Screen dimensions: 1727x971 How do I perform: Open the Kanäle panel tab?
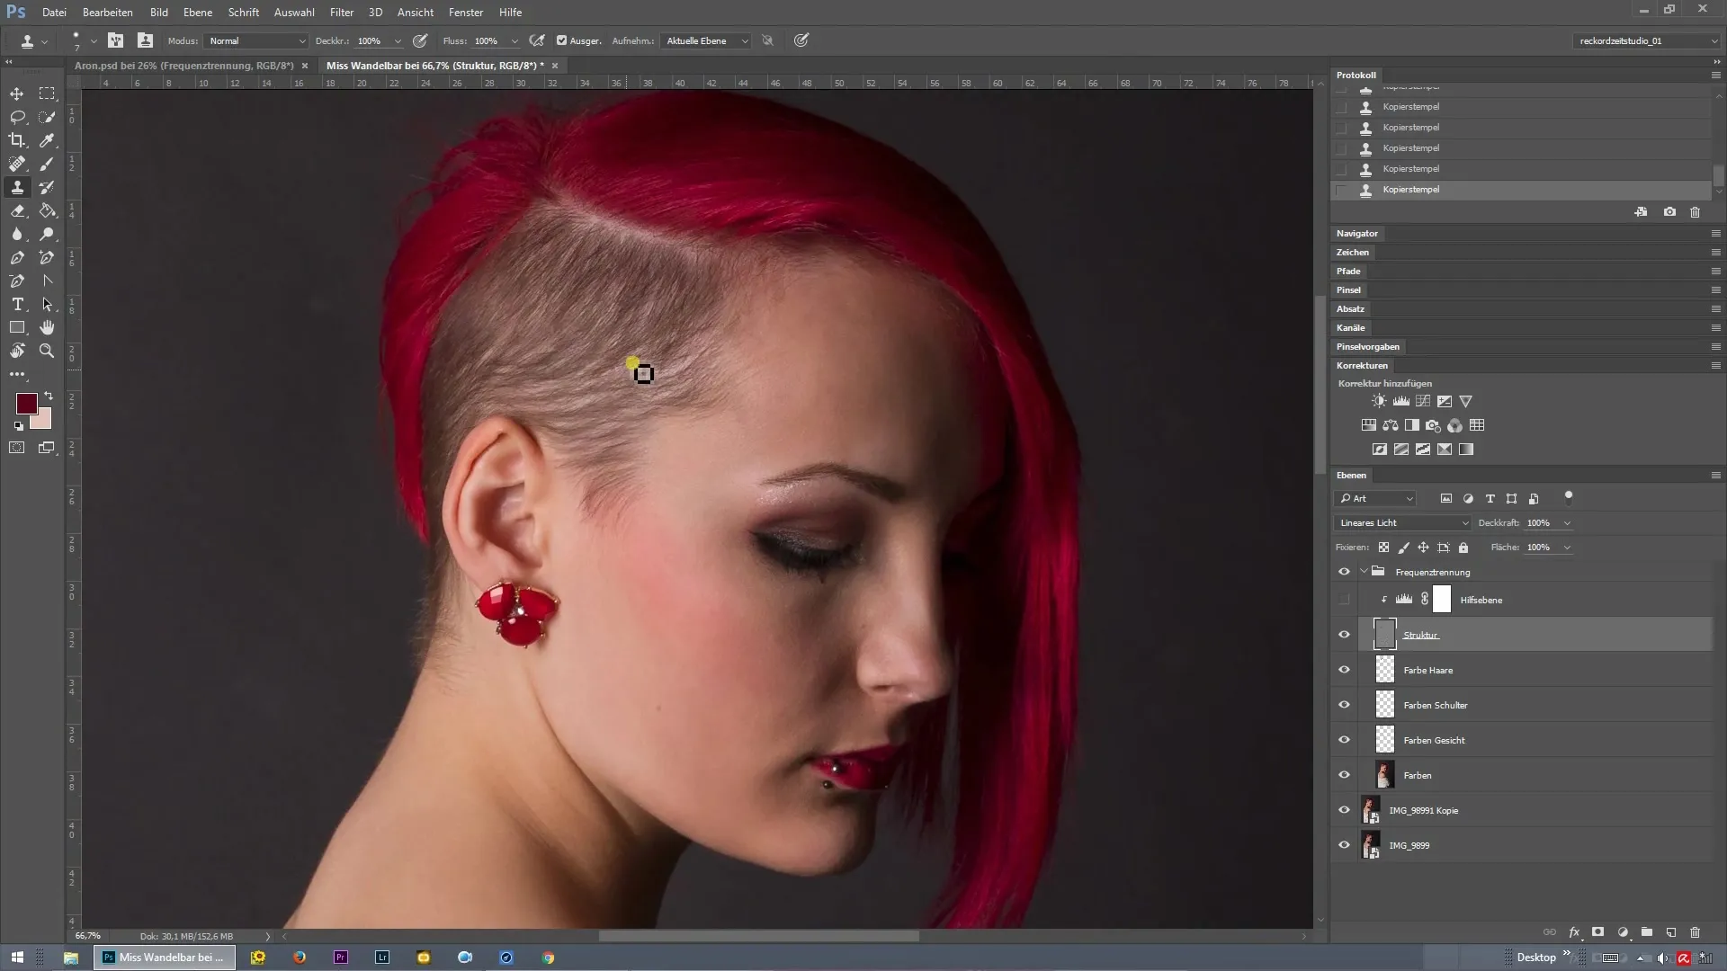[1350, 327]
